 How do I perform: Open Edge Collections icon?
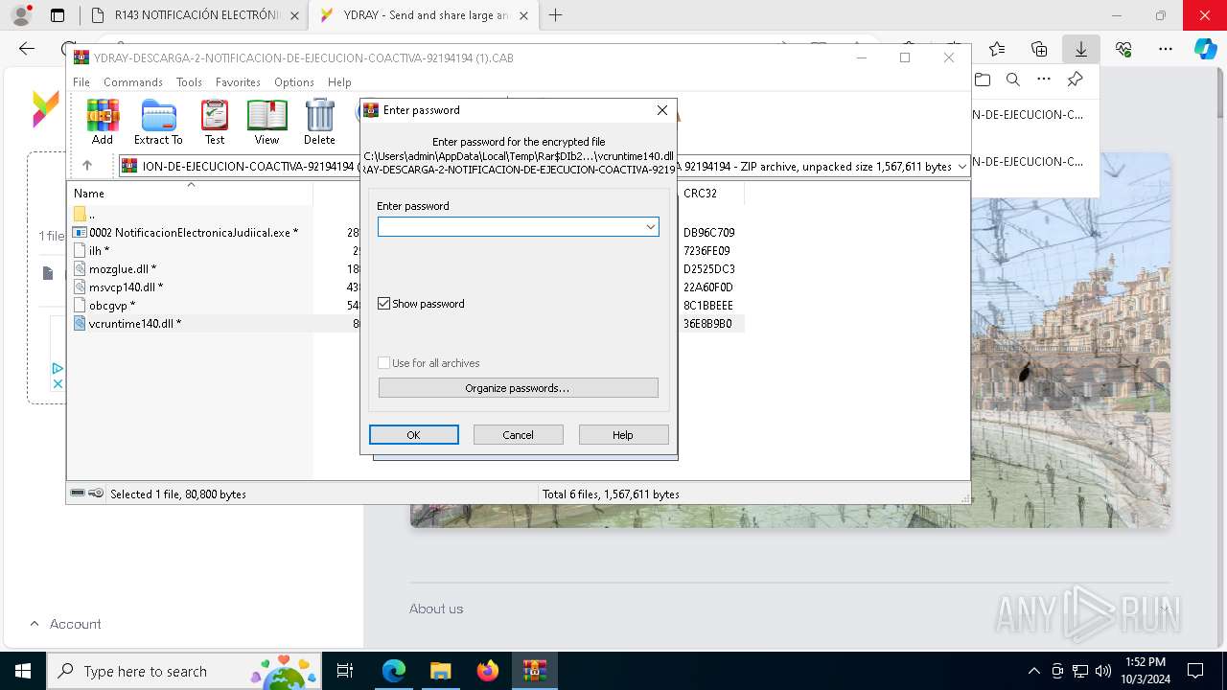pyautogui.click(x=1039, y=49)
